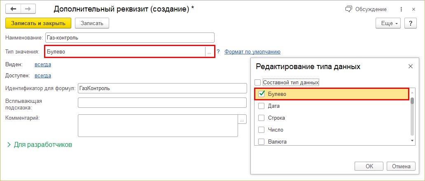Screen dimensions: 425x181
Task: Click Записать и закрыть button
Action: click(x=38, y=23)
